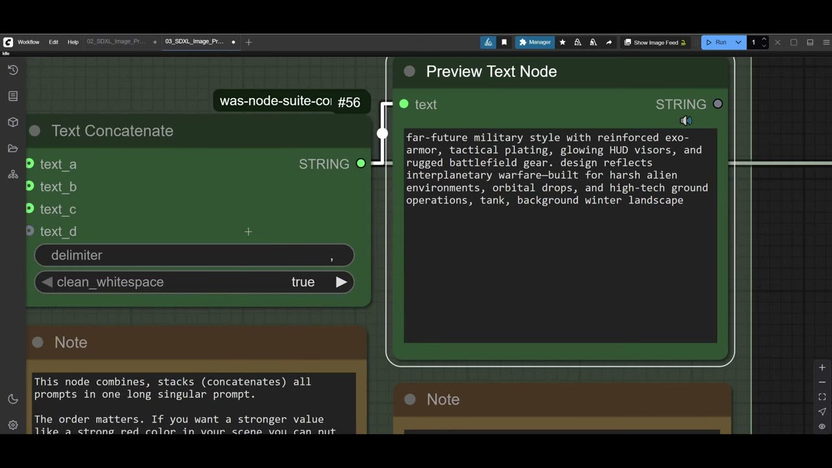
Task: Collapse the Preview Text Node
Action: (409, 71)
